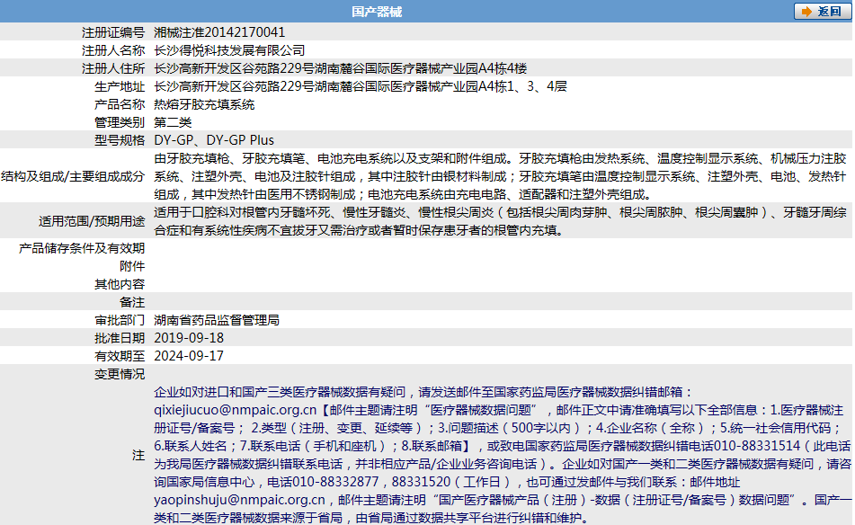Select the registrant address ending in A4栋4楼

[x=340, y=68]
